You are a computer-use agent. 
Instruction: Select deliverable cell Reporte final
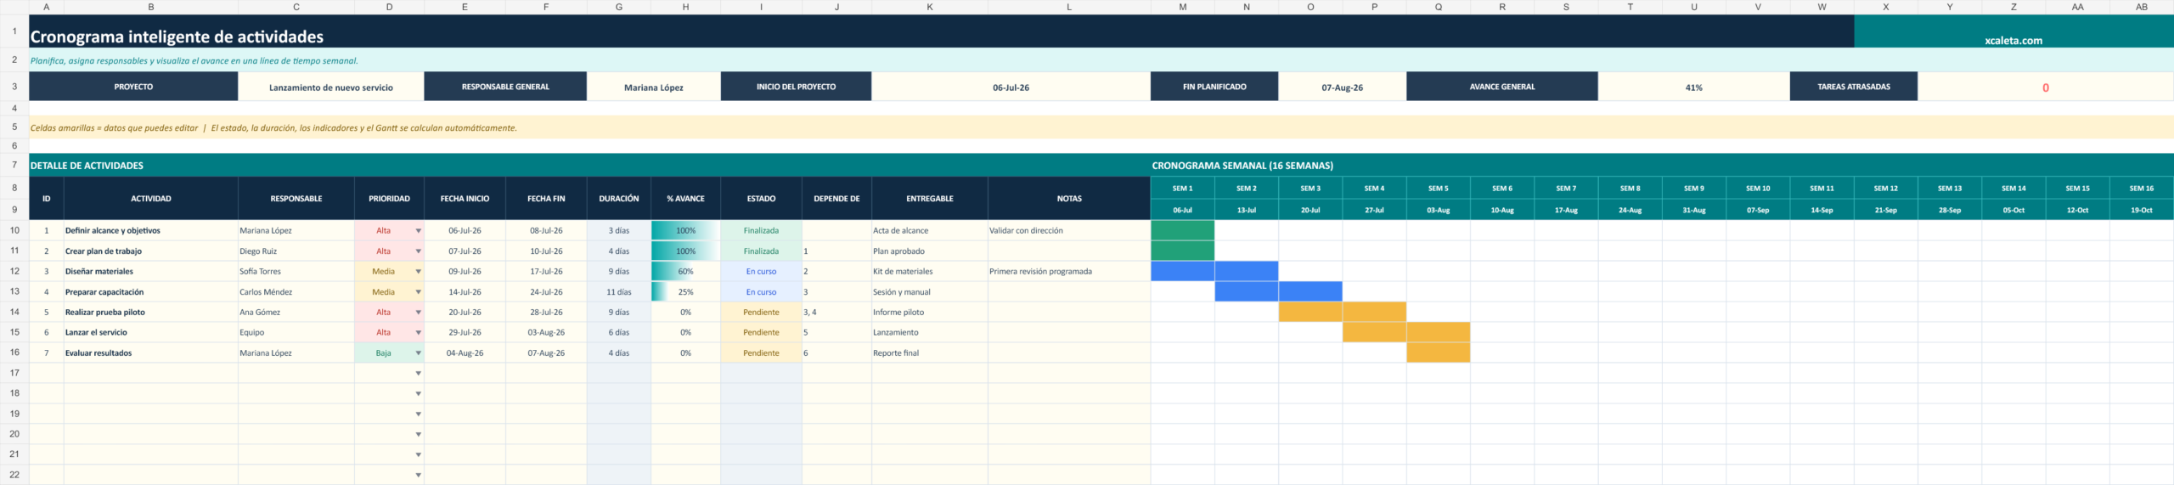(x=930, y=352)
